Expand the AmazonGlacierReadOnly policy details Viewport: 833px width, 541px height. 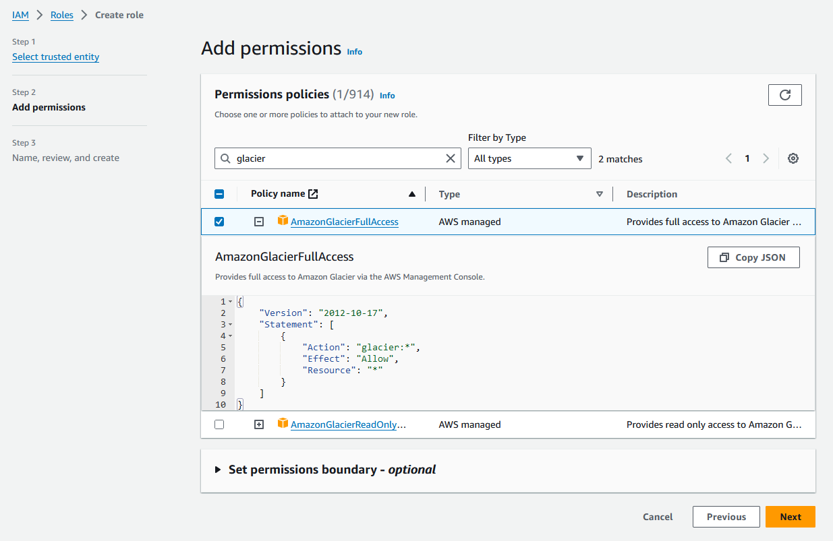click(259, 424)
